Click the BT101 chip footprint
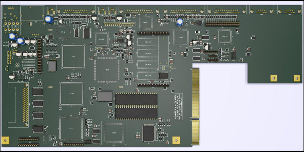This screenshot has width=304, height=152. point(63,32)
